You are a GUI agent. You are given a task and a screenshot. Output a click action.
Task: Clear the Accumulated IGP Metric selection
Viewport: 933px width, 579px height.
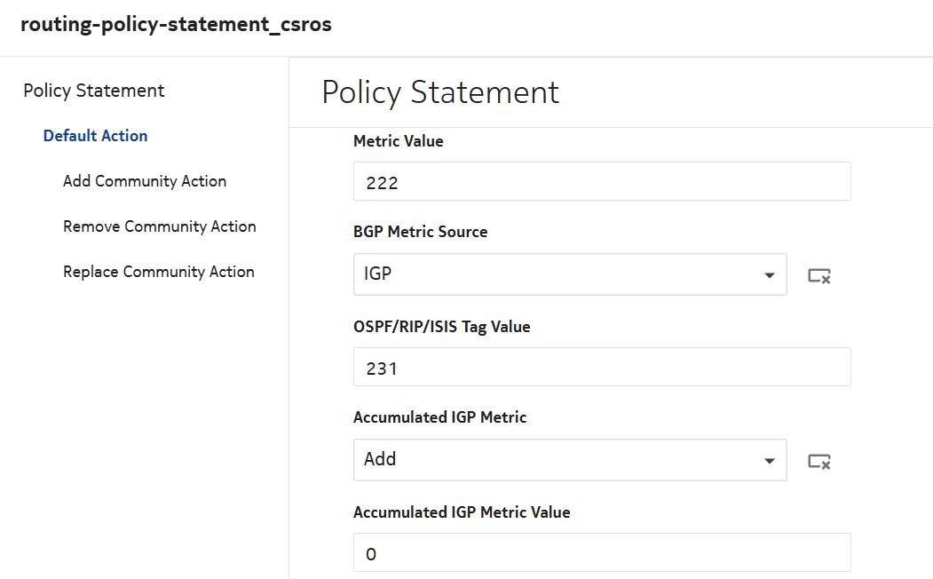tap(818, 461)
